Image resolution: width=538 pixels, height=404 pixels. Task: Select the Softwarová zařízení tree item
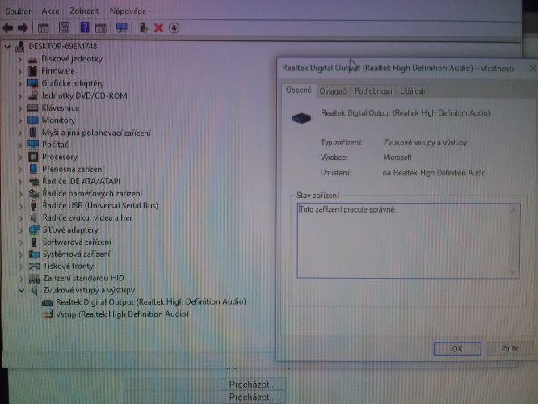(x=77, y=242)
